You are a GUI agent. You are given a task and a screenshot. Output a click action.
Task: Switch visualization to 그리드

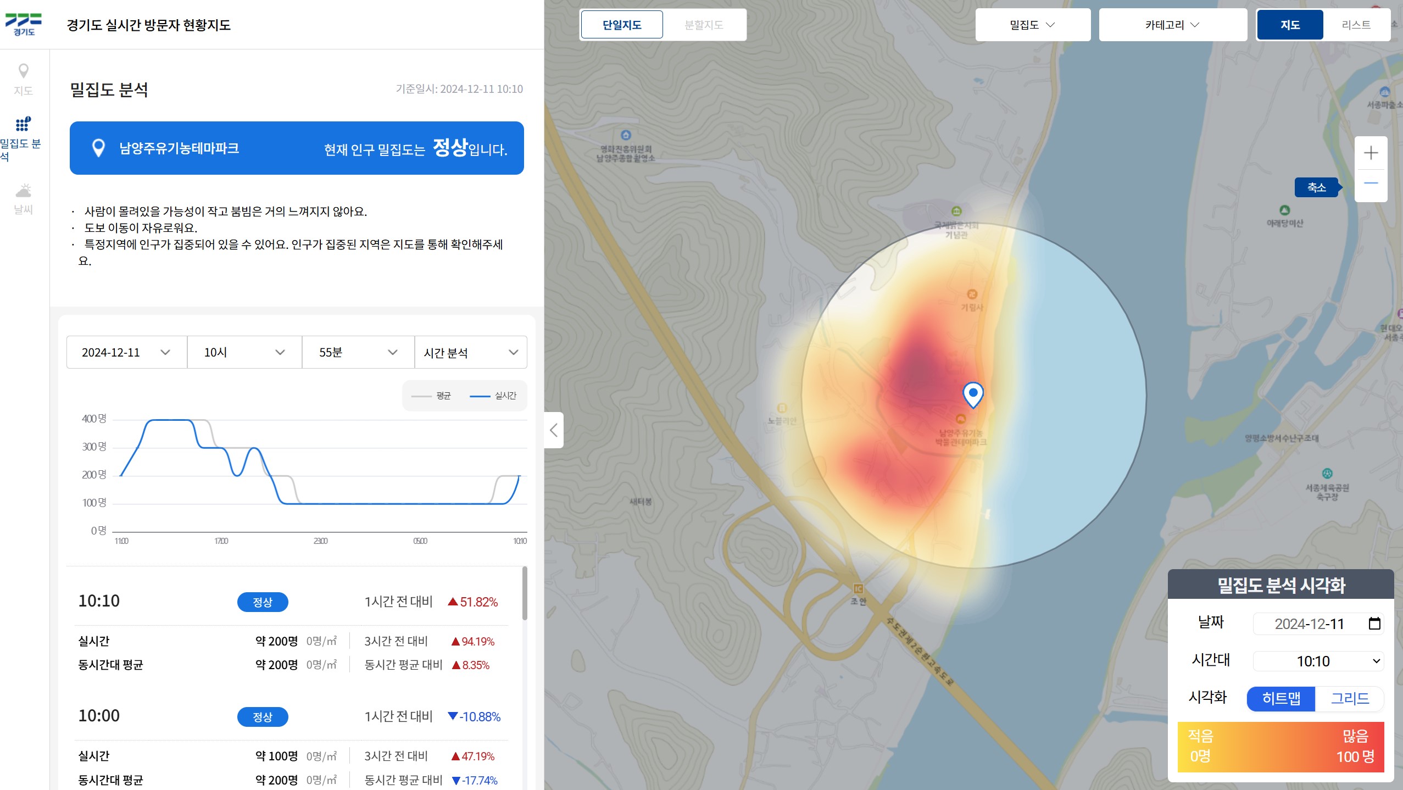pos(1350,699)
